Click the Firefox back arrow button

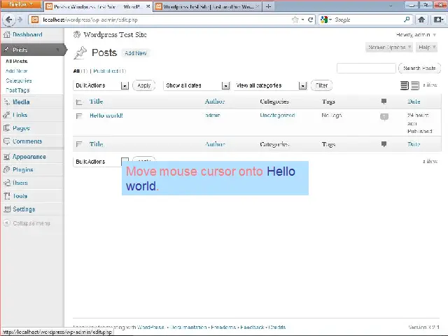(x=8, y=20)
